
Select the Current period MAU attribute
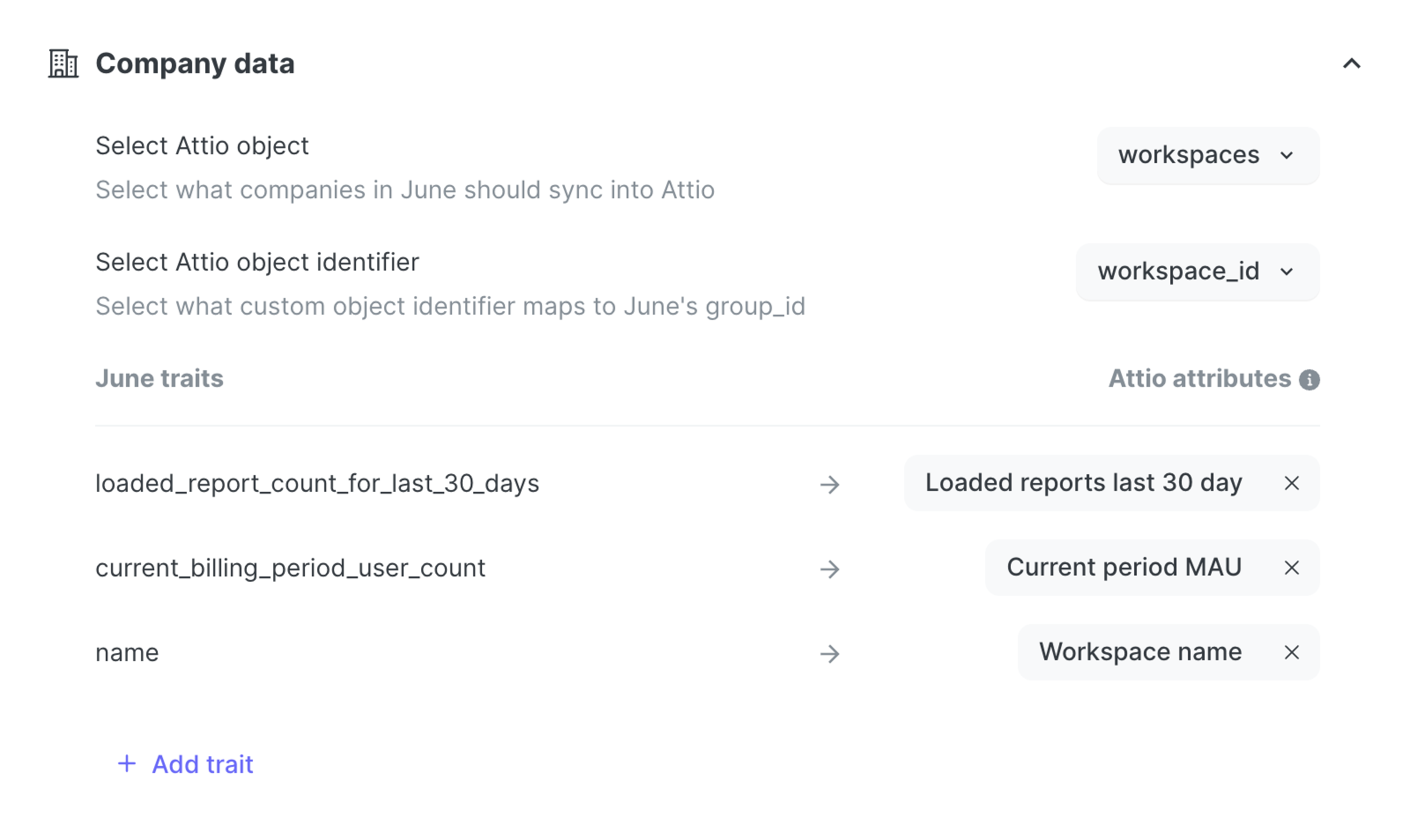click(x=1124, y=568)
